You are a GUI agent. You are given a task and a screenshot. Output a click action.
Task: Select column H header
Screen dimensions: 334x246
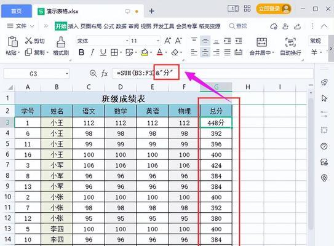[248, 87]
